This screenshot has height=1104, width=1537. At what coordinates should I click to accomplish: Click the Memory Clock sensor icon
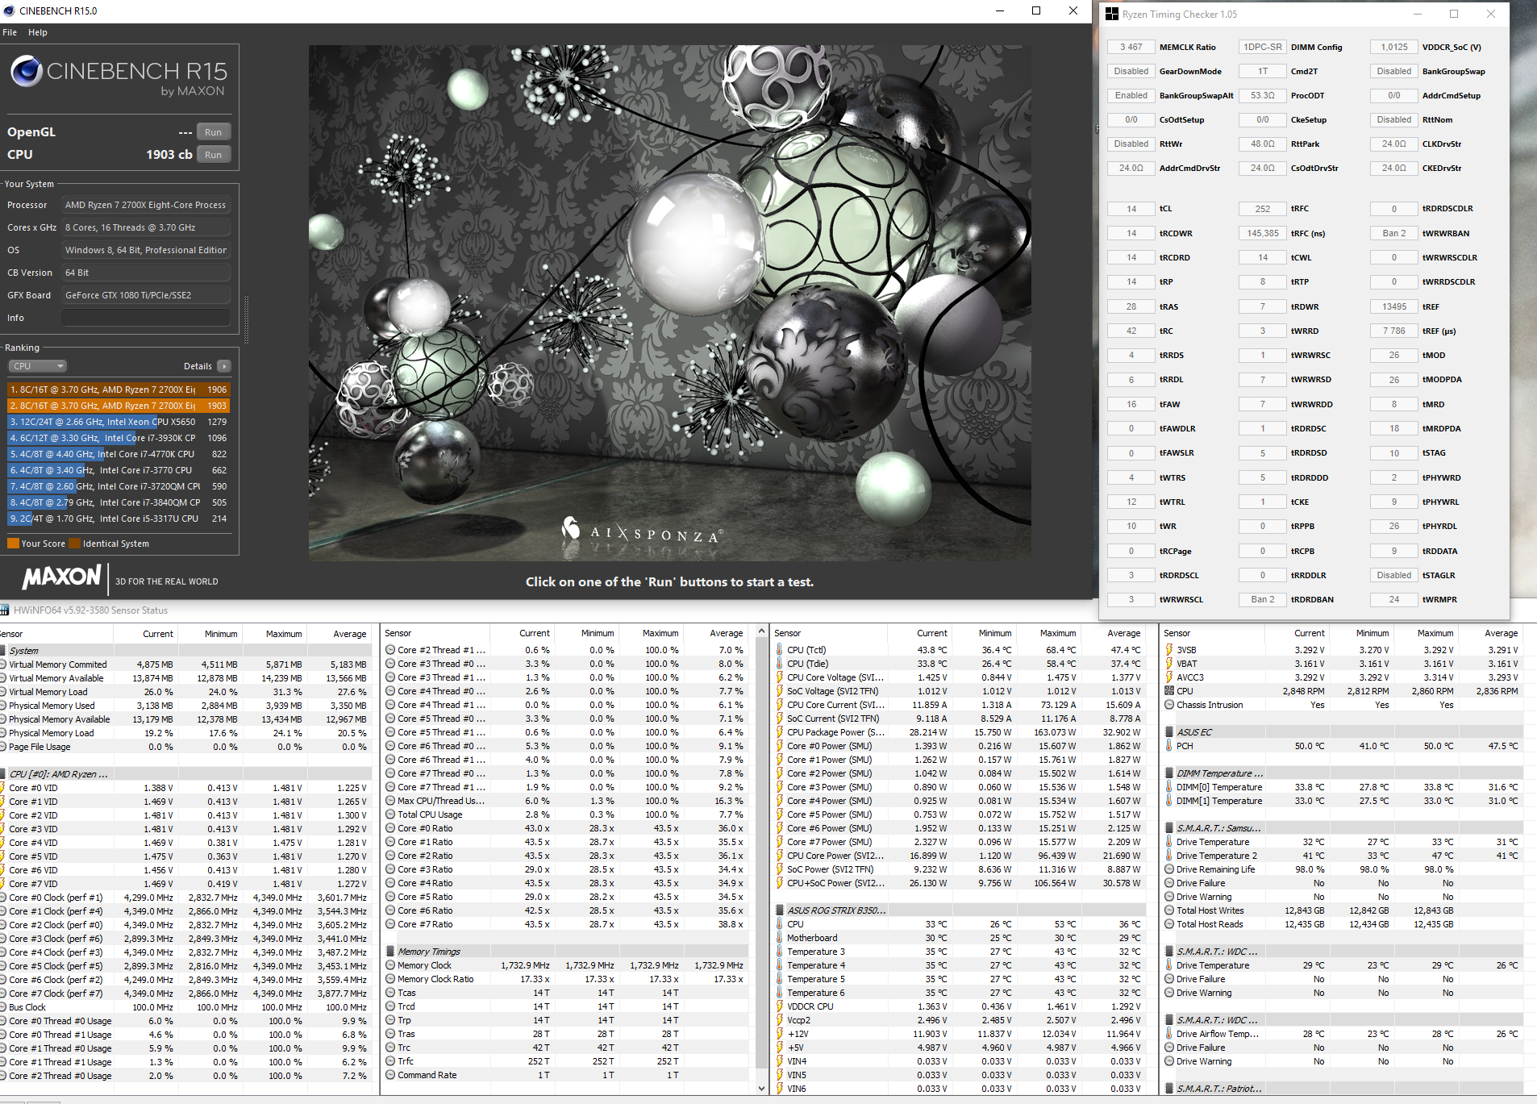point(390,965)
